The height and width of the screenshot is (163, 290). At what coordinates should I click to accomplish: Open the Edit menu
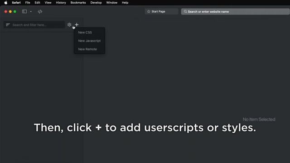[37, 3]
